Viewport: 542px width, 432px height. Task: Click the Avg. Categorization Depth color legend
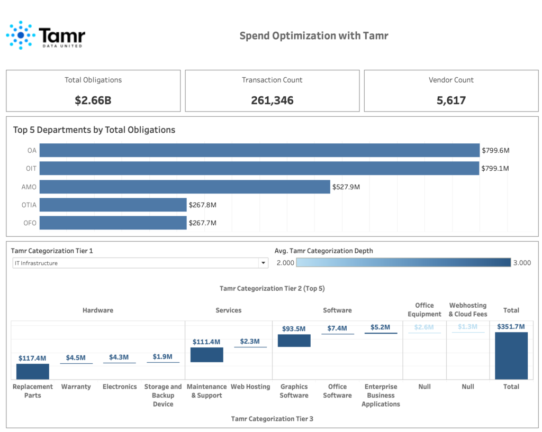(403, 262)
